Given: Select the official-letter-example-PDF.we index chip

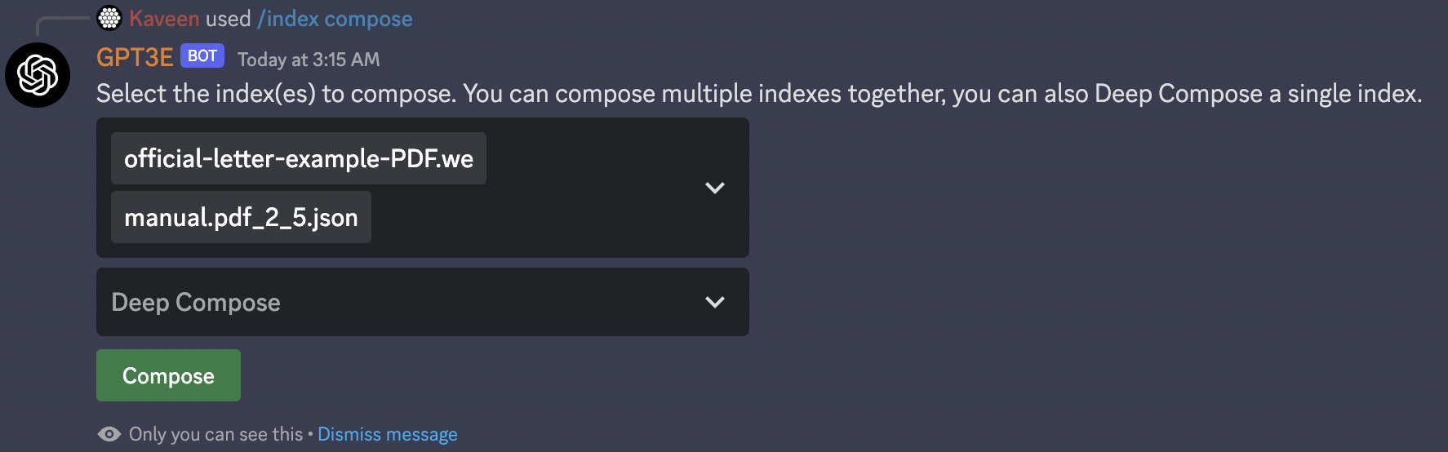Looking at the screenshot, I should pos(298,158).
